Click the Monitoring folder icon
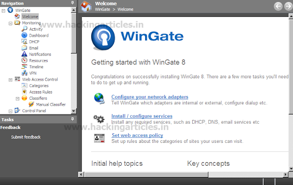The height and width of the screenshot is (185, 293). click(x=17, y=22)
